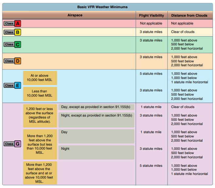This screenshot has width=215, height=188.
Task: Click the Less than 10,000 feet MSL box
Action: pyautogui.click(x=40, y=94)
